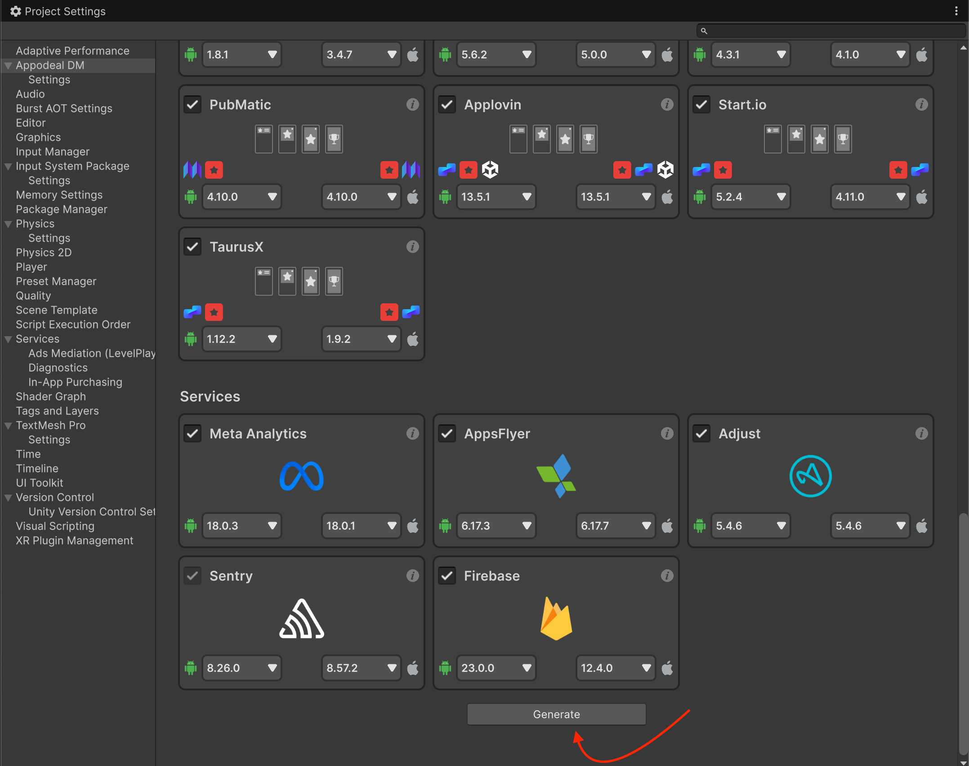Open the PubMatic info icon
The image size is (969, 766).
pos(412,104)
